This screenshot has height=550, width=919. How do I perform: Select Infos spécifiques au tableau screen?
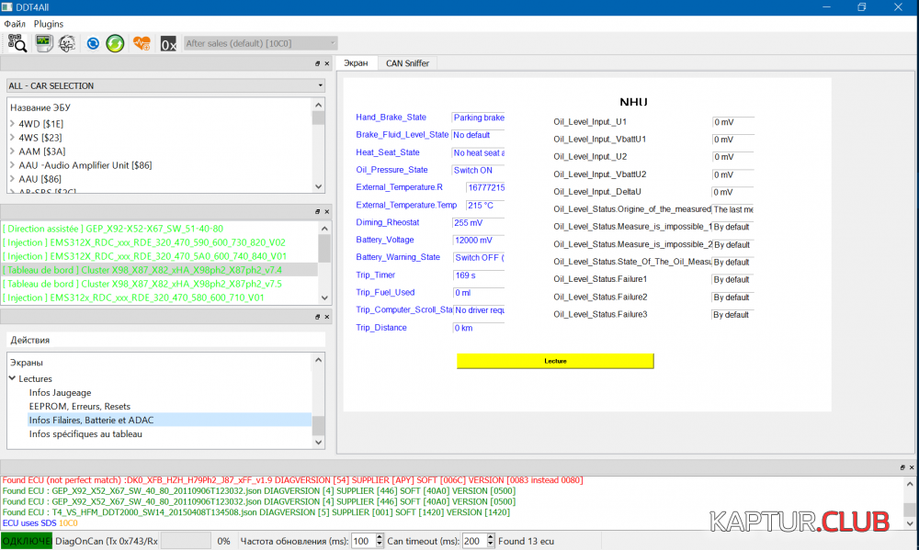click(85, 434)
